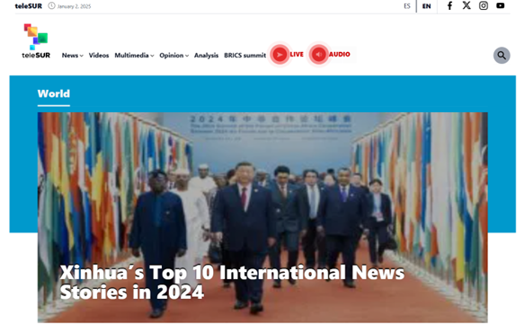Click the teleSUR text in top bar

[29, 6]
